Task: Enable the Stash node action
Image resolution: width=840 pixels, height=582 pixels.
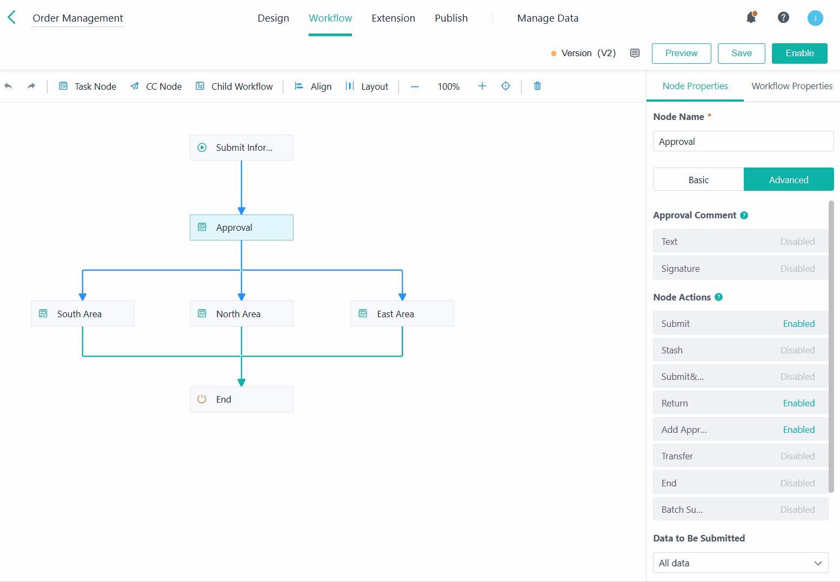Action: (798, 350)
